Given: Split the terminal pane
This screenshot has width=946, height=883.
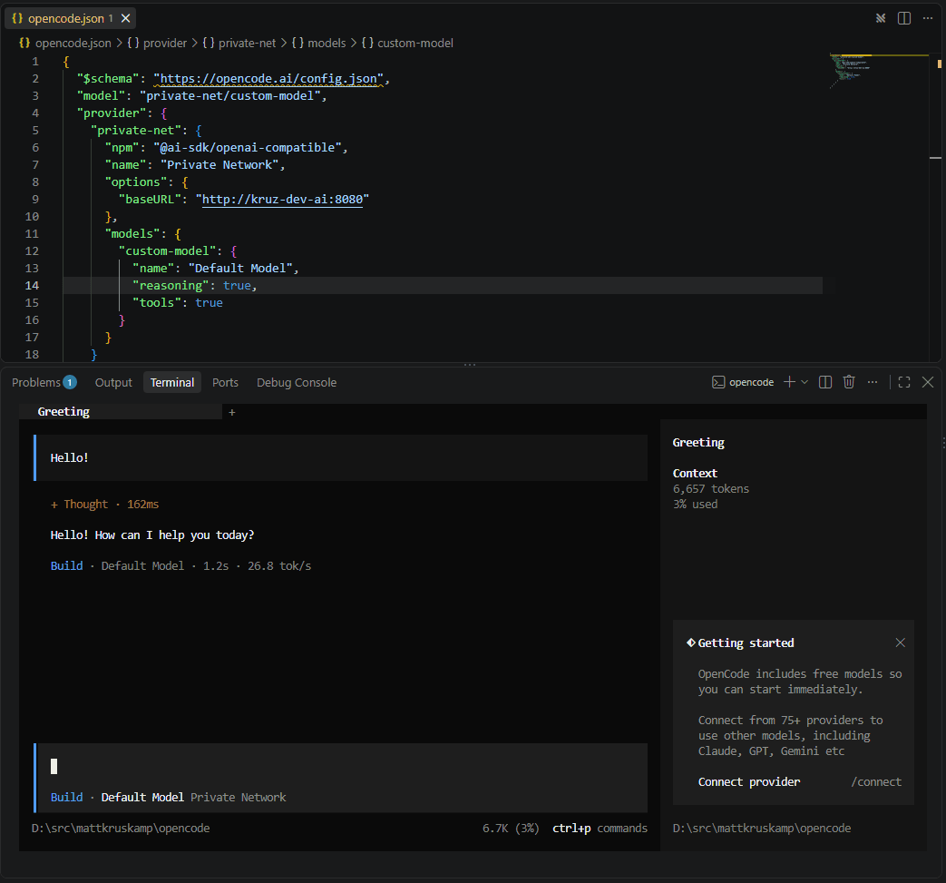Looking at the screenshot, I should [825, 382].
